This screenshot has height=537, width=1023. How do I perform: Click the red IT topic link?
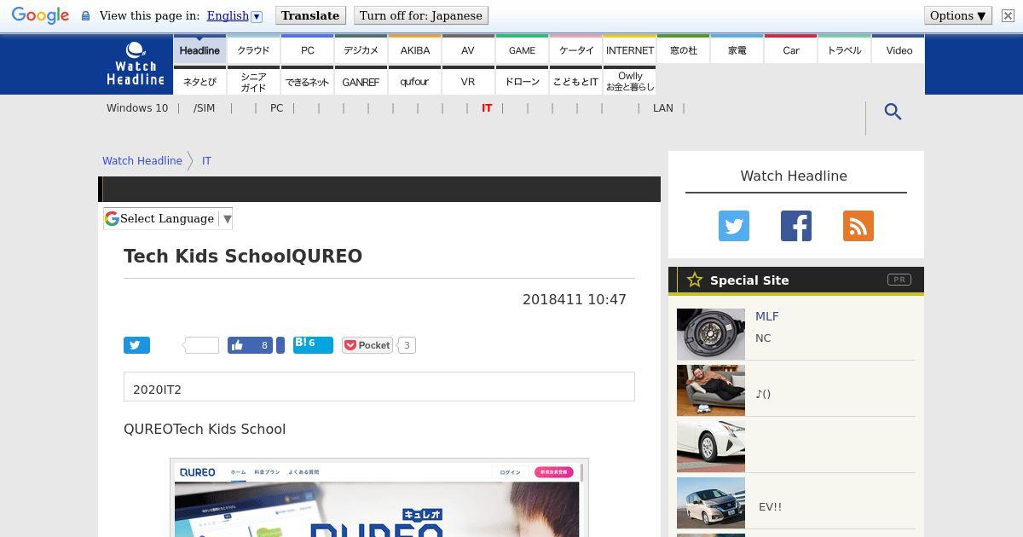pos(487,108)
